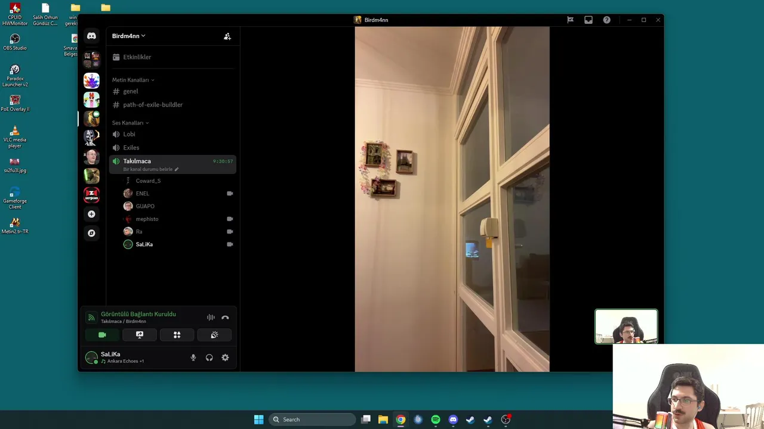Select VLC media player desktop shortcut
This screenshot has width=764, height=429.
[x=15, y=136]
